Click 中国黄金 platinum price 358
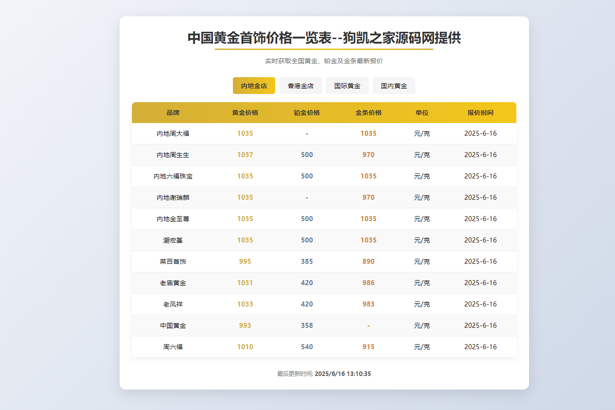Viewport: 615px width, 410px height. [x=307, y=326]
